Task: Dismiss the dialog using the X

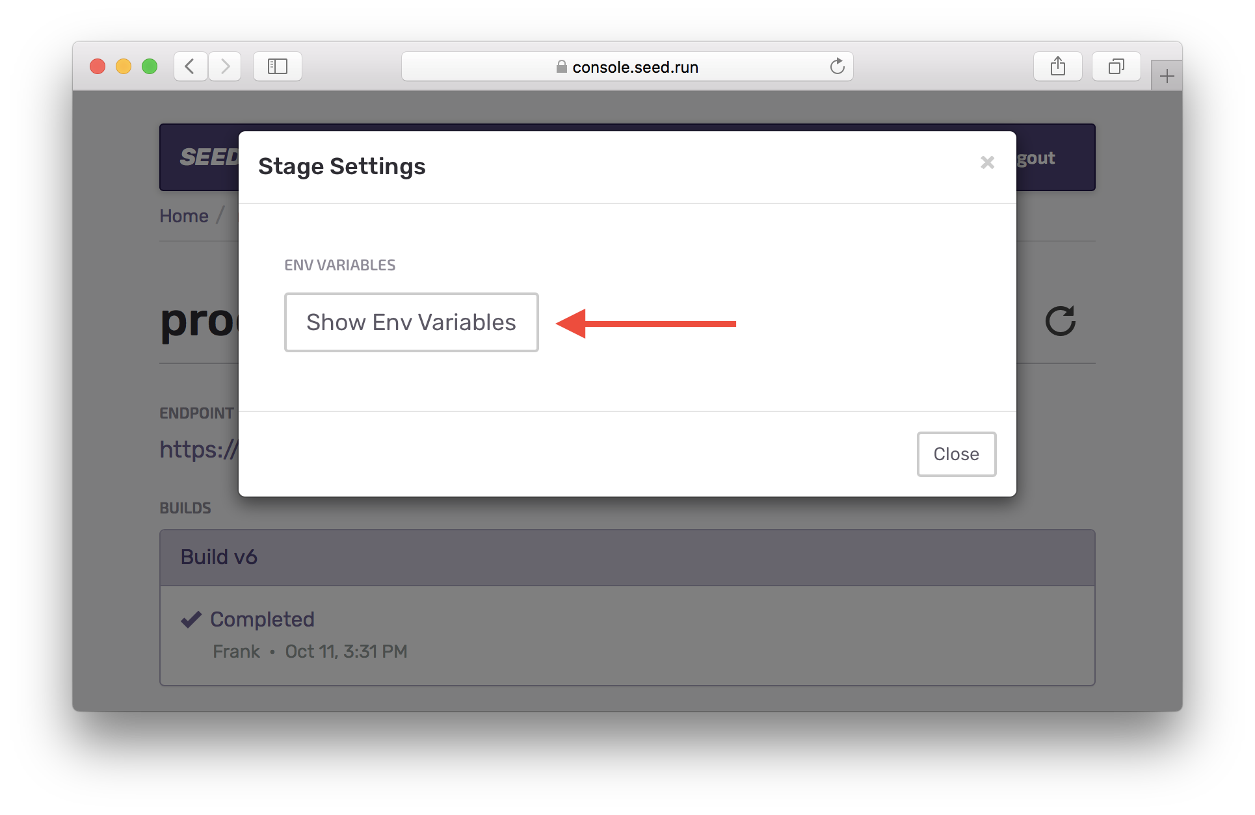Action: point(987,163)
